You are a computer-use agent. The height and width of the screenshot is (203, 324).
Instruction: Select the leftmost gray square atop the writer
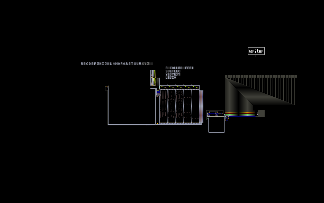226,76
